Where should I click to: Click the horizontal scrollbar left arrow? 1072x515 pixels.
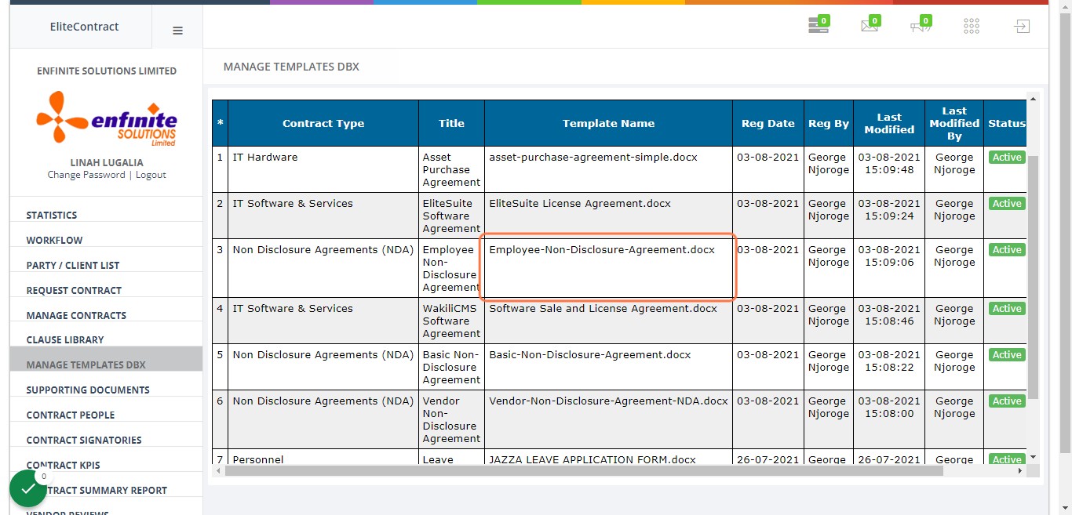coord(218,471)
